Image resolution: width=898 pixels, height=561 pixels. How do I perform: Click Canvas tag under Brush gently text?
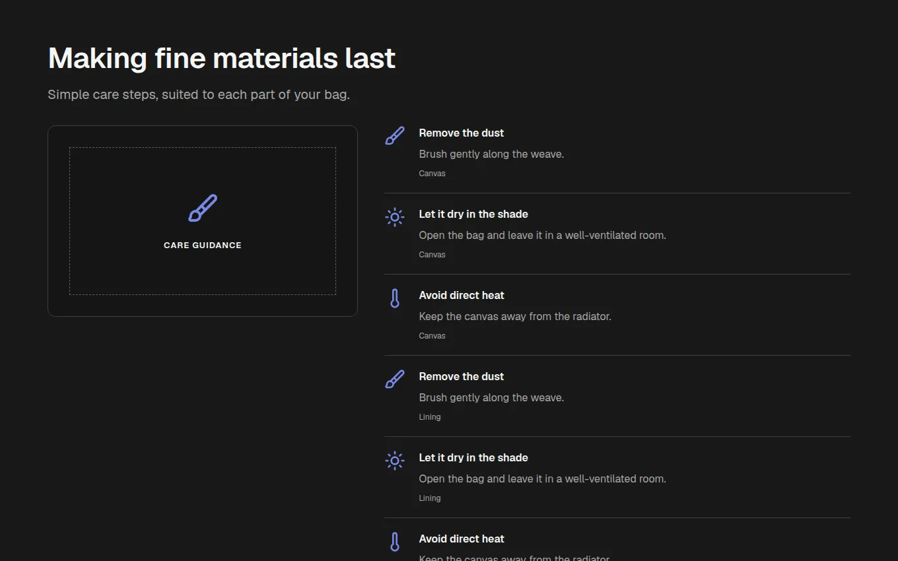(432, 174)
